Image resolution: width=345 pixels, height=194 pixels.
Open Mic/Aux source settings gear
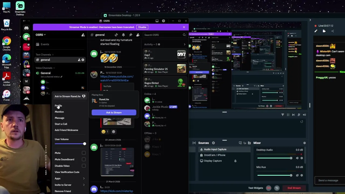302,175
